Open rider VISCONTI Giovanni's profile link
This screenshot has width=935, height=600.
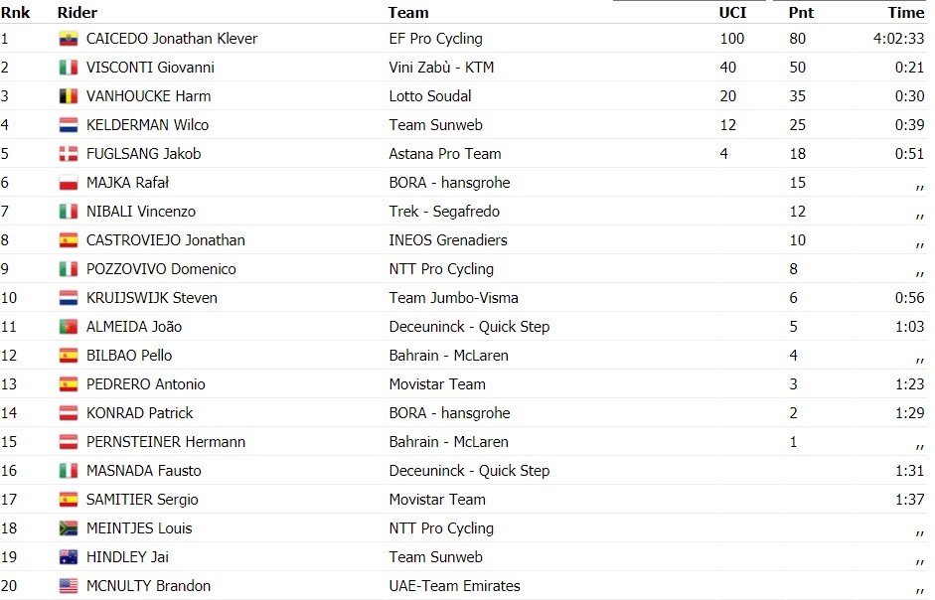coord(150,68)
